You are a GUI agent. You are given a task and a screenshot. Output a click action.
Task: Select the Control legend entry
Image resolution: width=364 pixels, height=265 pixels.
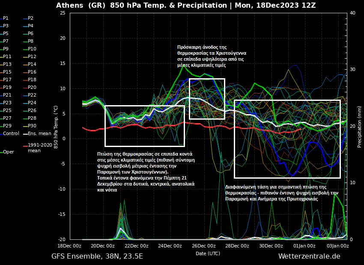click(11, 133)
